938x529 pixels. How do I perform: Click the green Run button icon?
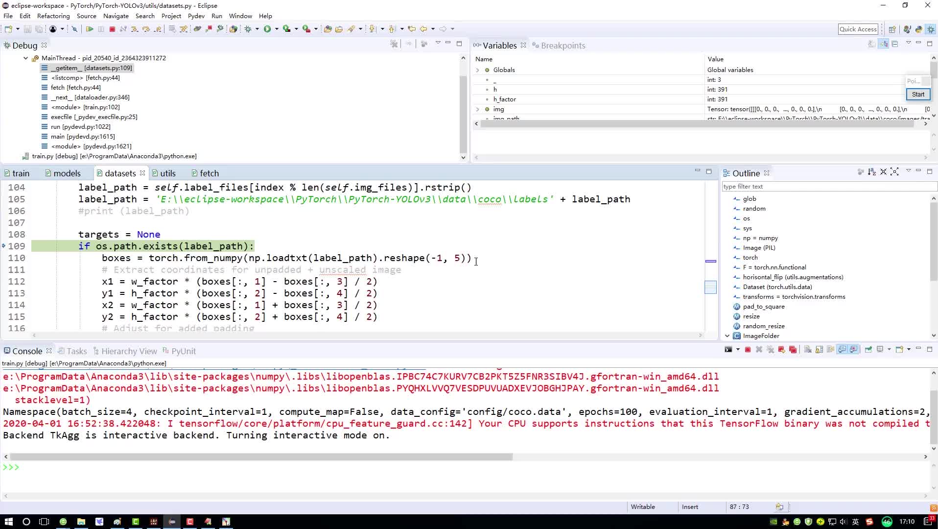[267, 29]
